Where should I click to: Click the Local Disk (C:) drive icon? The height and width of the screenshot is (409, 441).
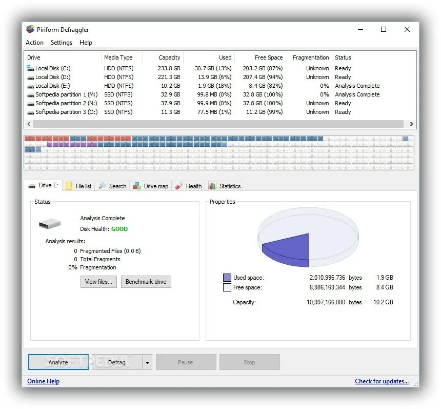tap(30, 68)
